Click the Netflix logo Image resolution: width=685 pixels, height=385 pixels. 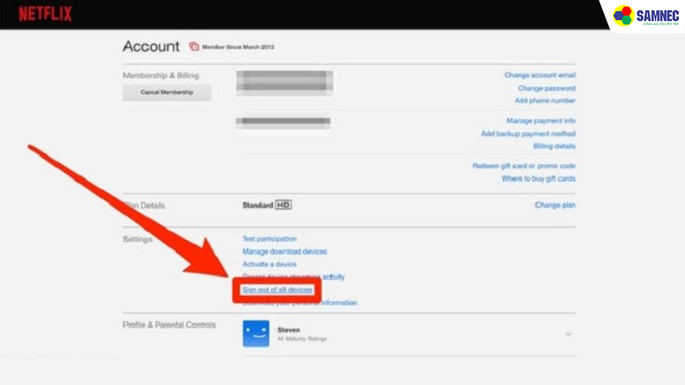44,14
